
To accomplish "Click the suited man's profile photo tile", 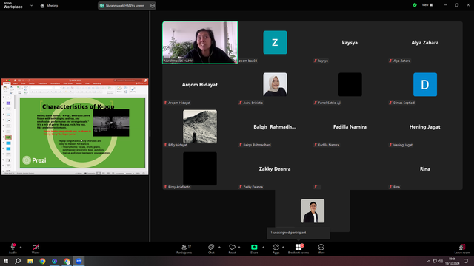I will pos(313,211).
